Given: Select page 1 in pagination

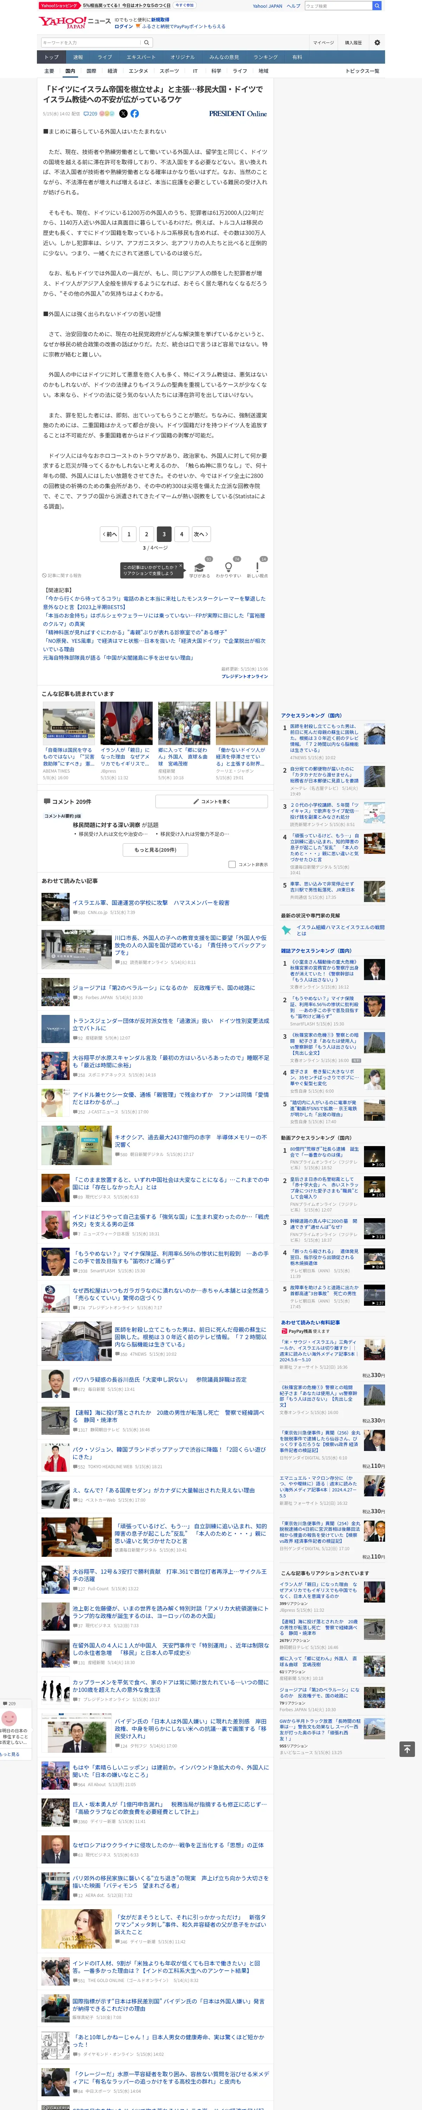Looking at the screenshot, I should pos(129,534).
